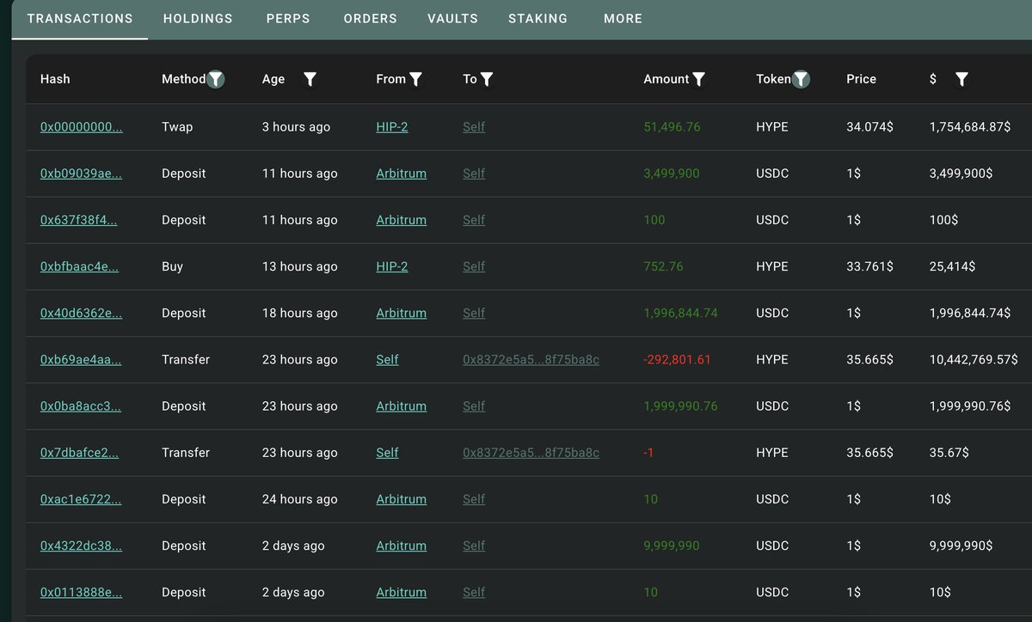Open the To column filter
The height and width of the screenshot is (622, 1032).
[x=488, y=79]
